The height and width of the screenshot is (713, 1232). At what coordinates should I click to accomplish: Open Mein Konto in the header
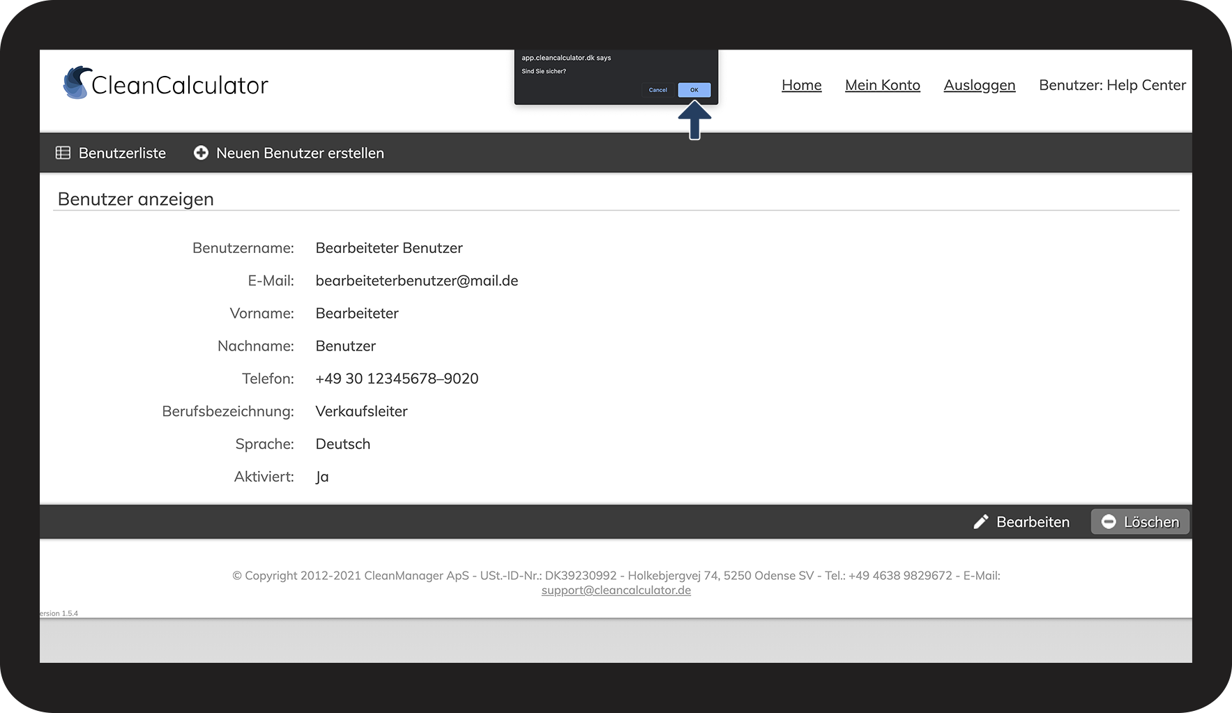coord(882,85)
